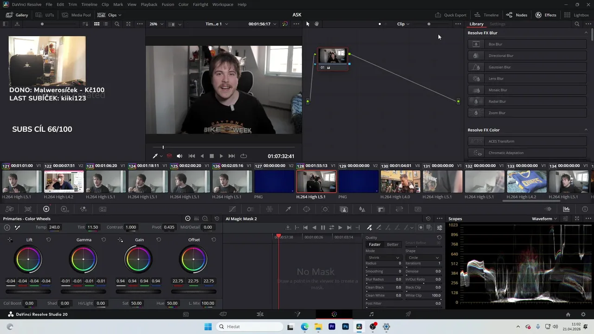
Task: Reset the Gamma wheel
Action: coord(103,240)
